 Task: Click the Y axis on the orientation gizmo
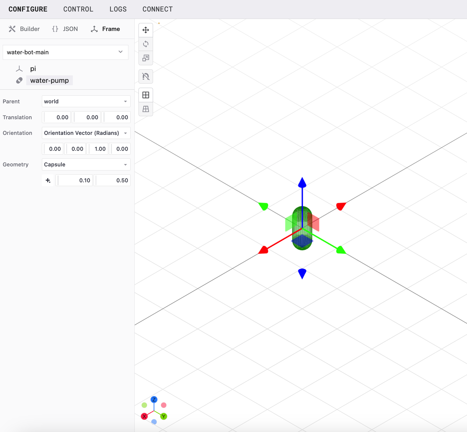click(163, 416)
